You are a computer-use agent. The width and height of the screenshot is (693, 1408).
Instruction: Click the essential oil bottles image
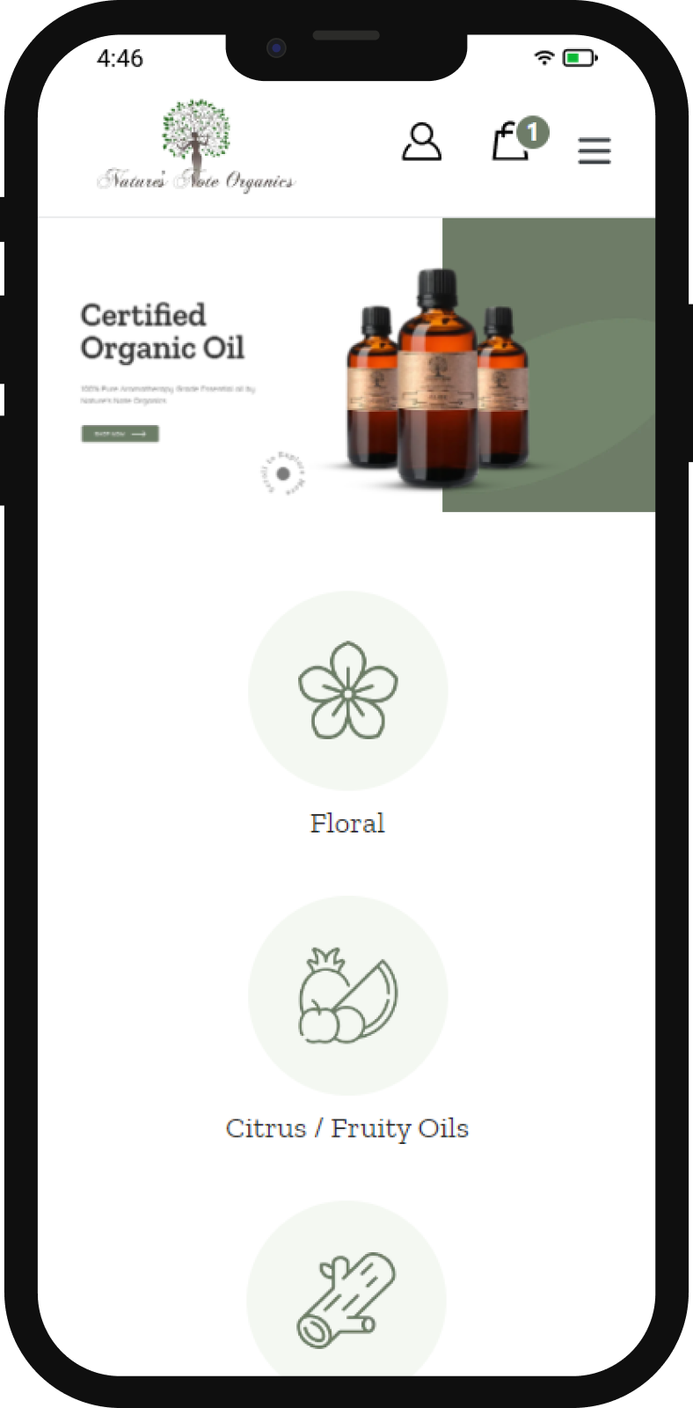437,378
